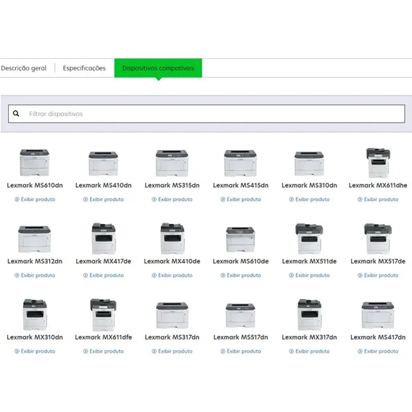Select the Lexmark MS415dn name text
The width and height of the screenshot is (412, 412).
tap(241, 185)
